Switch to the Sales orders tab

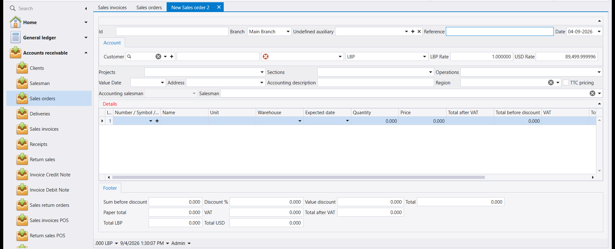point(149,7)
